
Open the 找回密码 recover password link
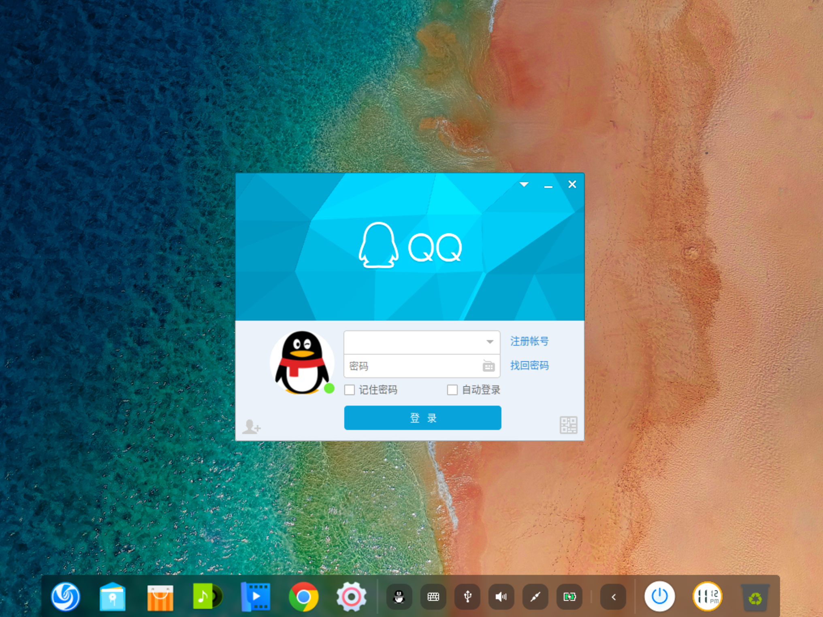(x=529, y=366)
